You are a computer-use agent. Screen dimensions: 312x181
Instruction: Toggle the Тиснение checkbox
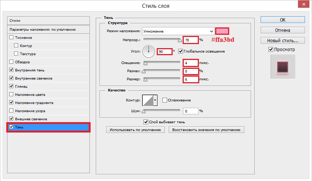tap(11, 37)
